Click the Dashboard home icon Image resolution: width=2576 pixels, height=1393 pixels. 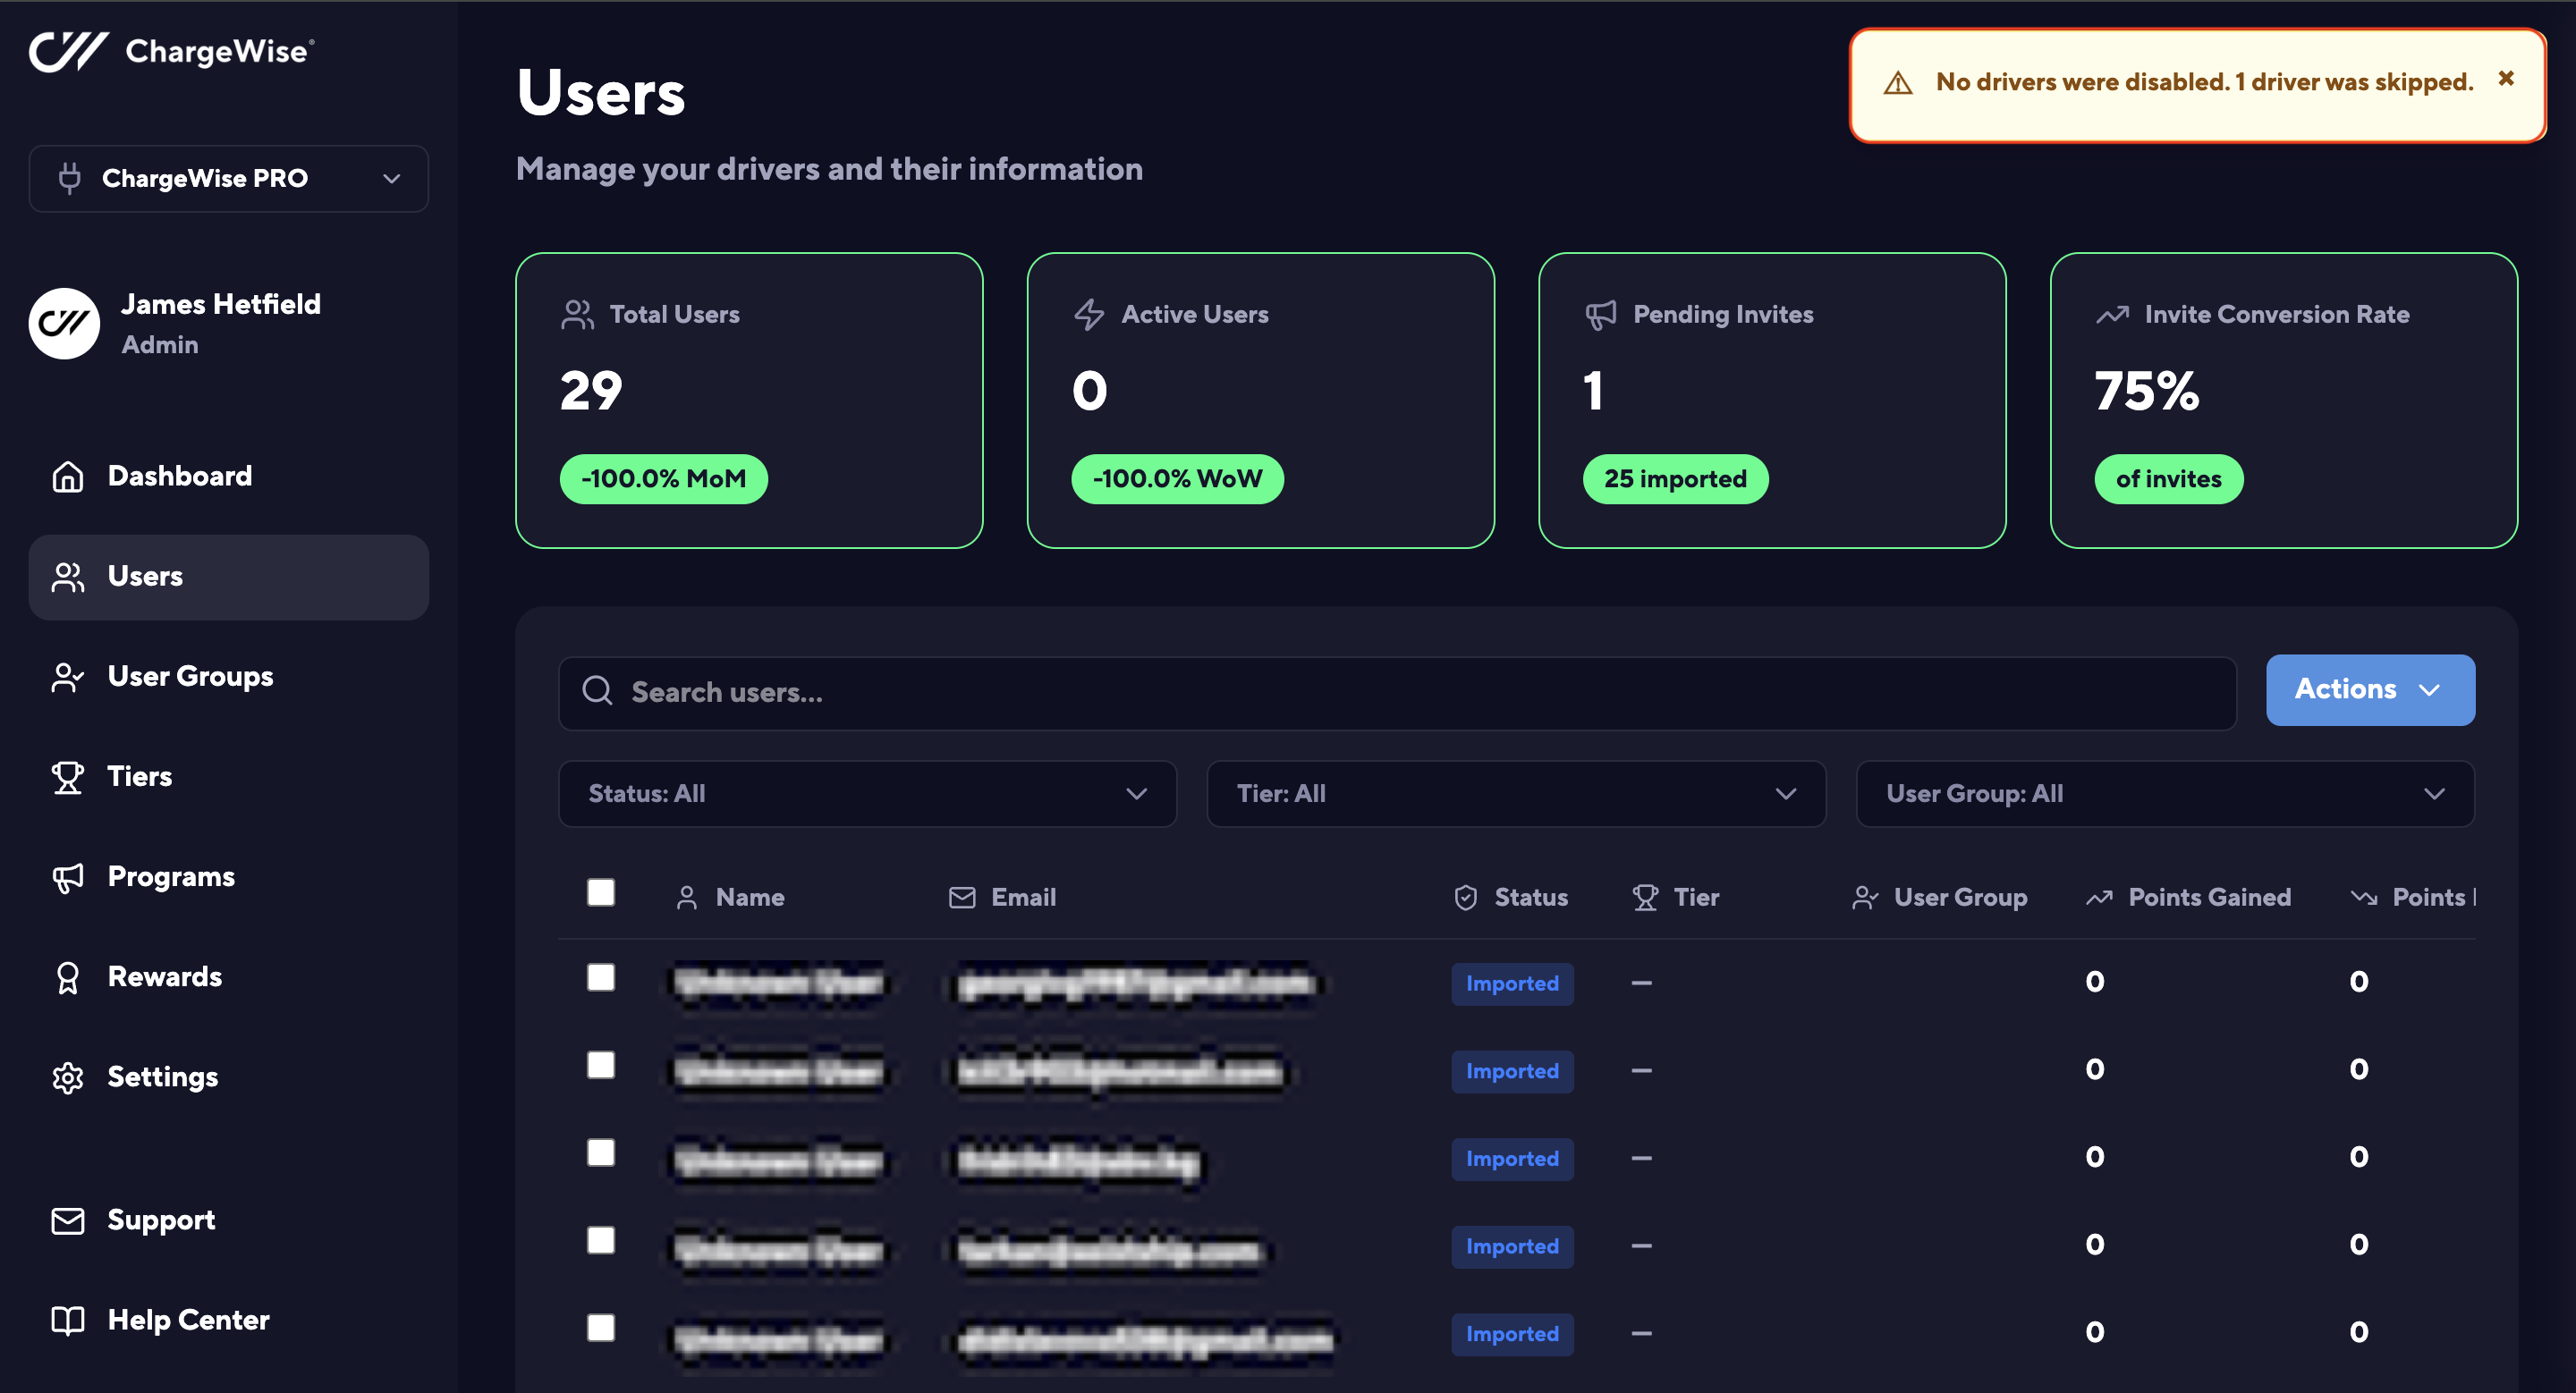coord(68,477)
